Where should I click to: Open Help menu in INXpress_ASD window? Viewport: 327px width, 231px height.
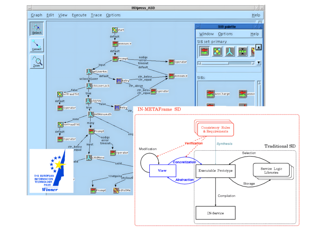pos(256,15)
